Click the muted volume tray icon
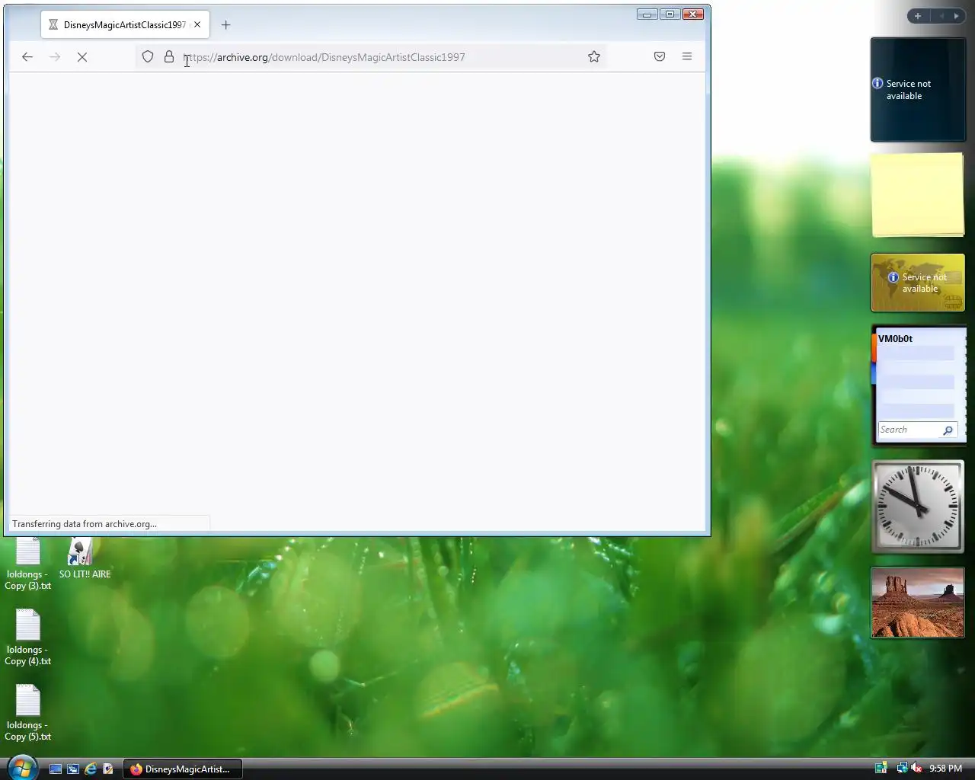 click(916, 769)
